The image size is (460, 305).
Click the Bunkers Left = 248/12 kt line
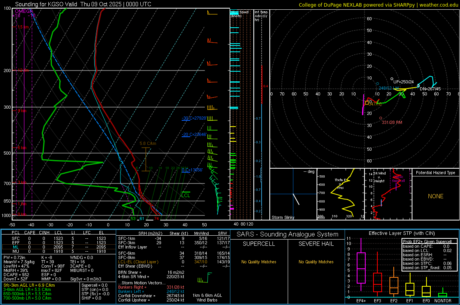pyautogui.click(x=151, y=291)
